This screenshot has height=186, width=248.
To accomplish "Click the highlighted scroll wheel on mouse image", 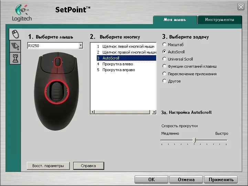I will click(x=57, y=92).
